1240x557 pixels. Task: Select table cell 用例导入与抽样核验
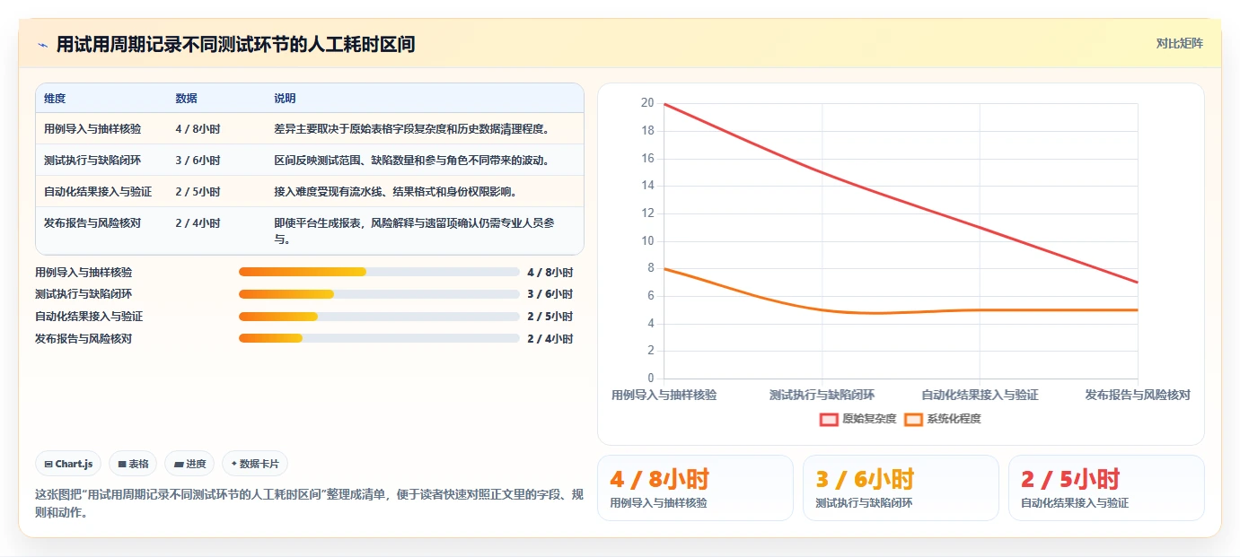[92, 129]
